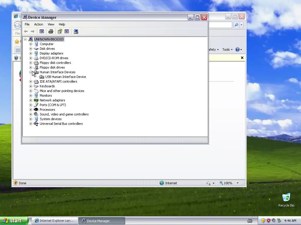Click the action pane toolbar icon beside Properties
This screenshot has height=225, width=301.
pyautogui.click(x=67, y=31)
